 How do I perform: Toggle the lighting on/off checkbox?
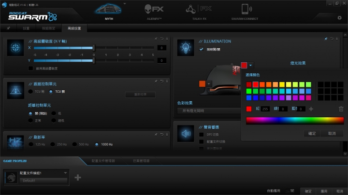pos(201,49)
